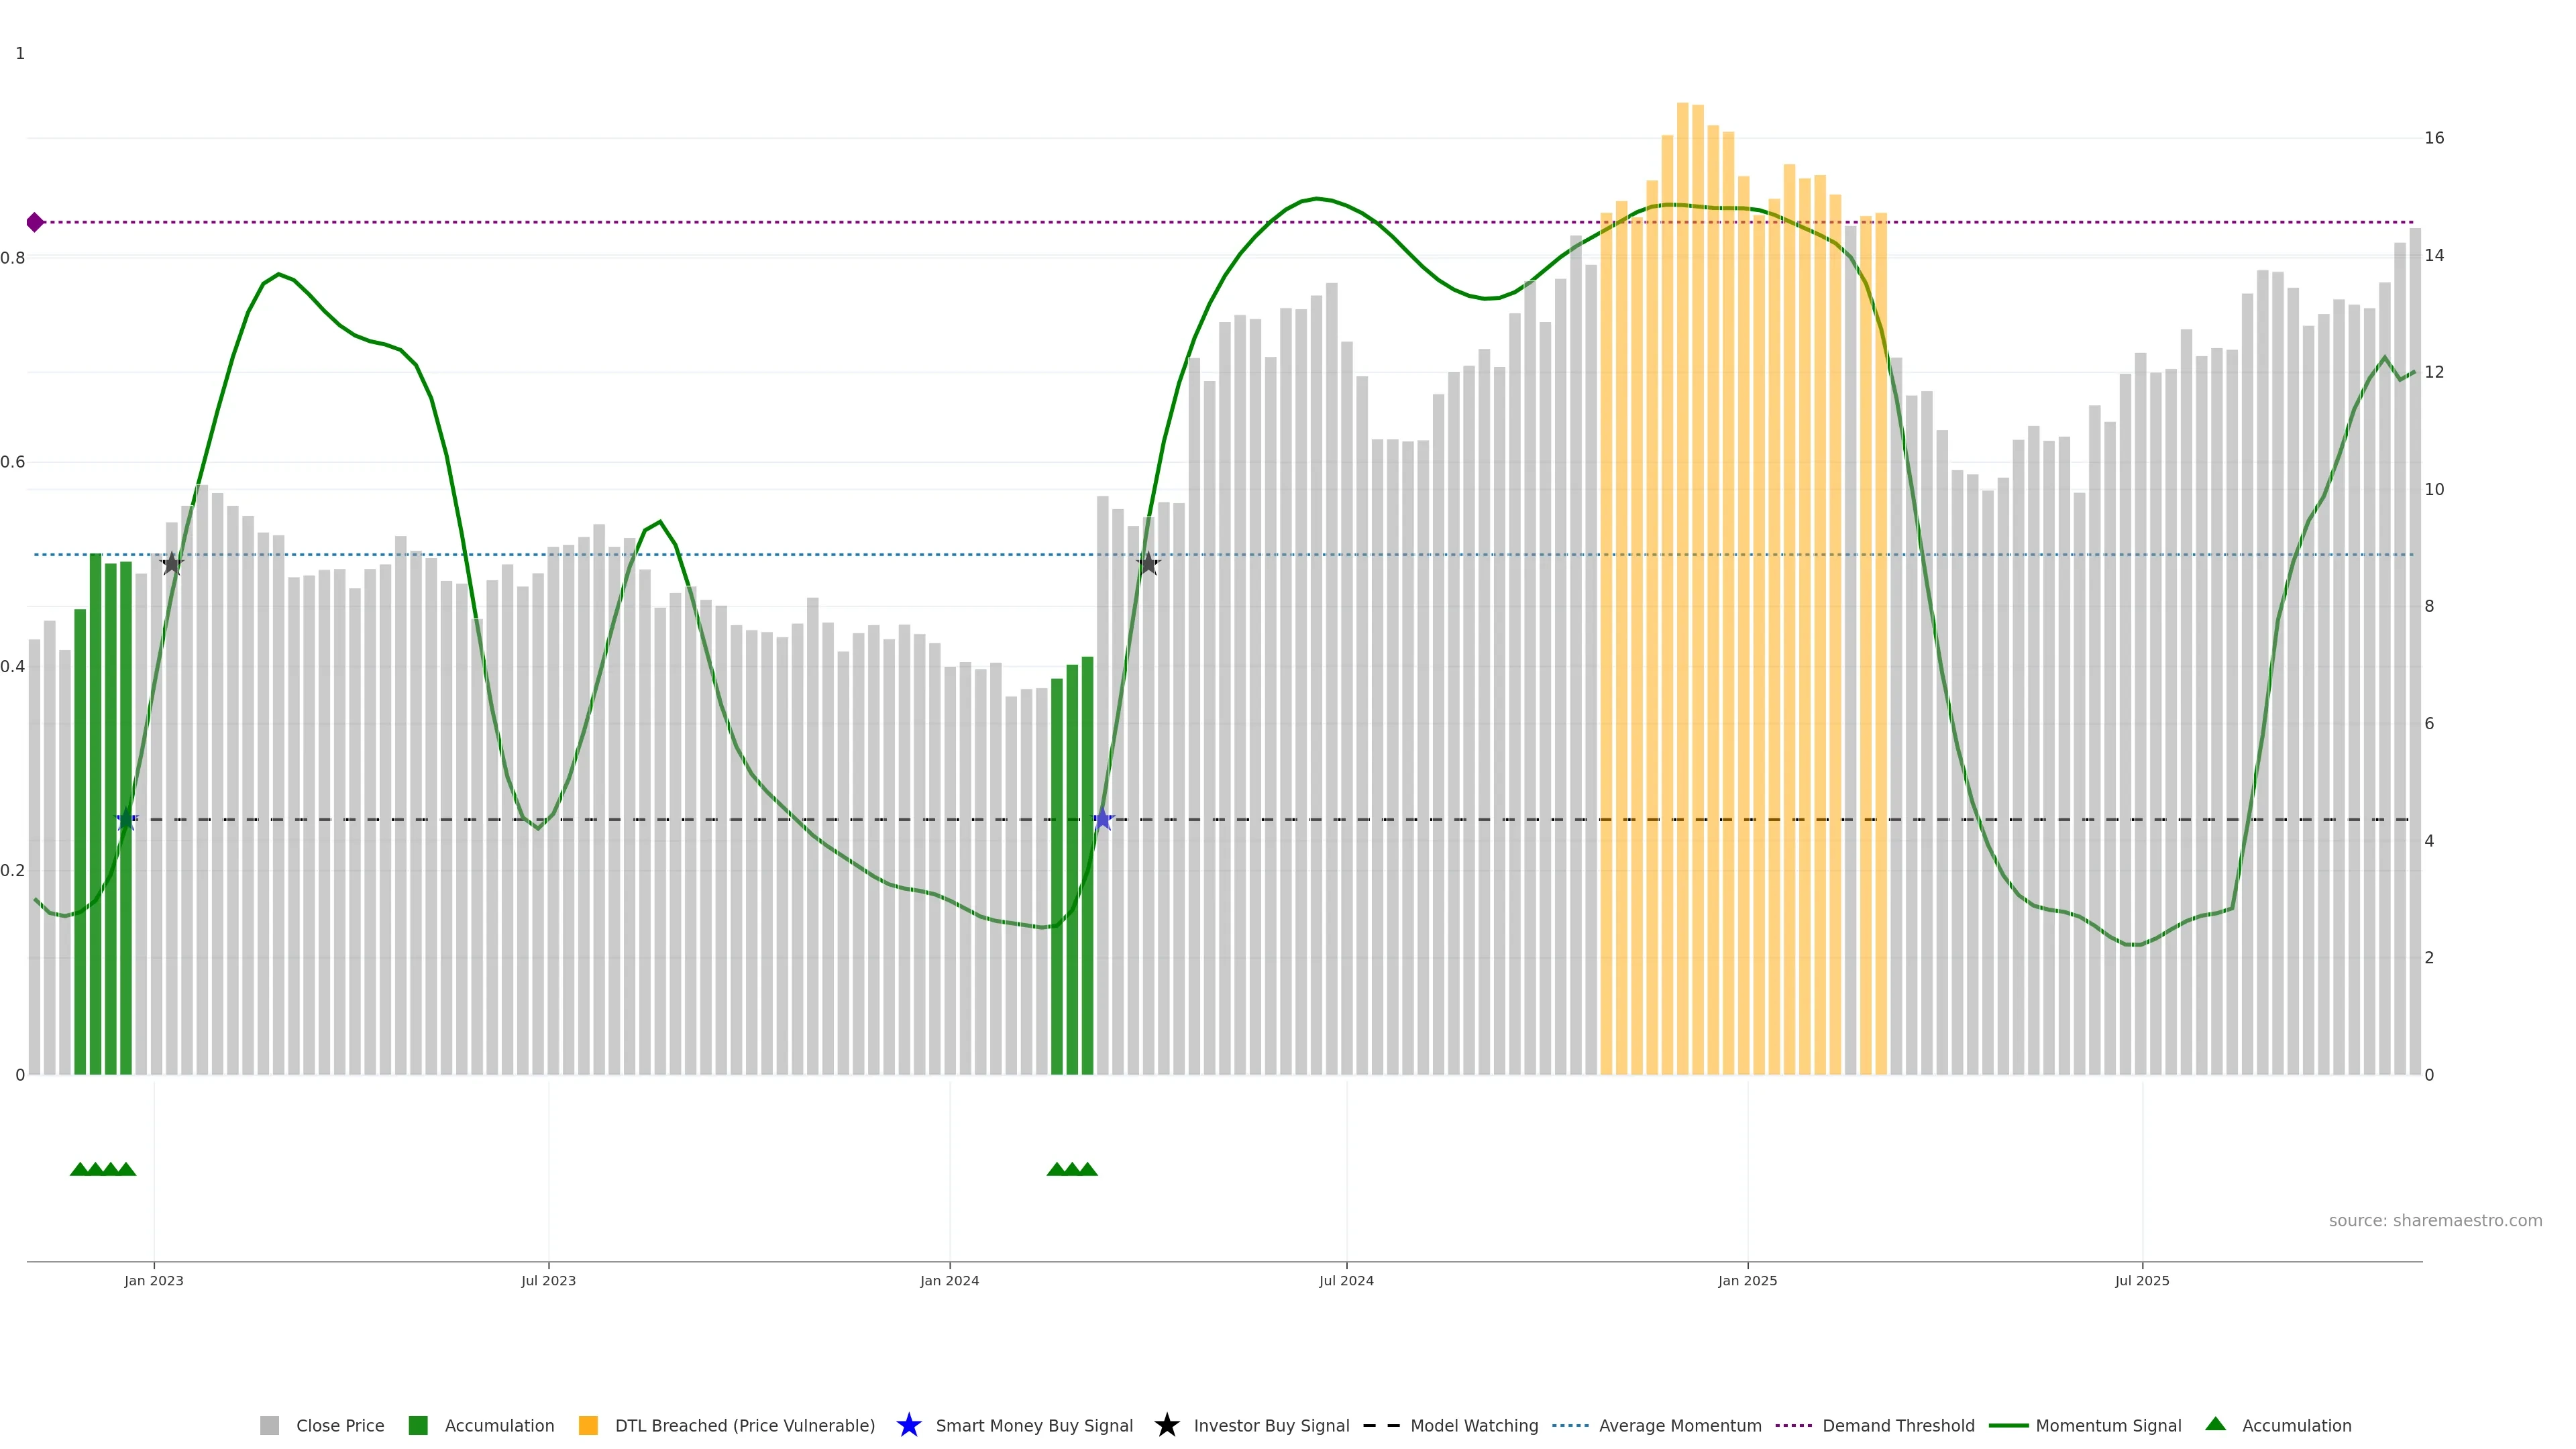Click the Demand Threshold legend label
This screenshot has width=2576, height=1449.
point(1898,1426)
